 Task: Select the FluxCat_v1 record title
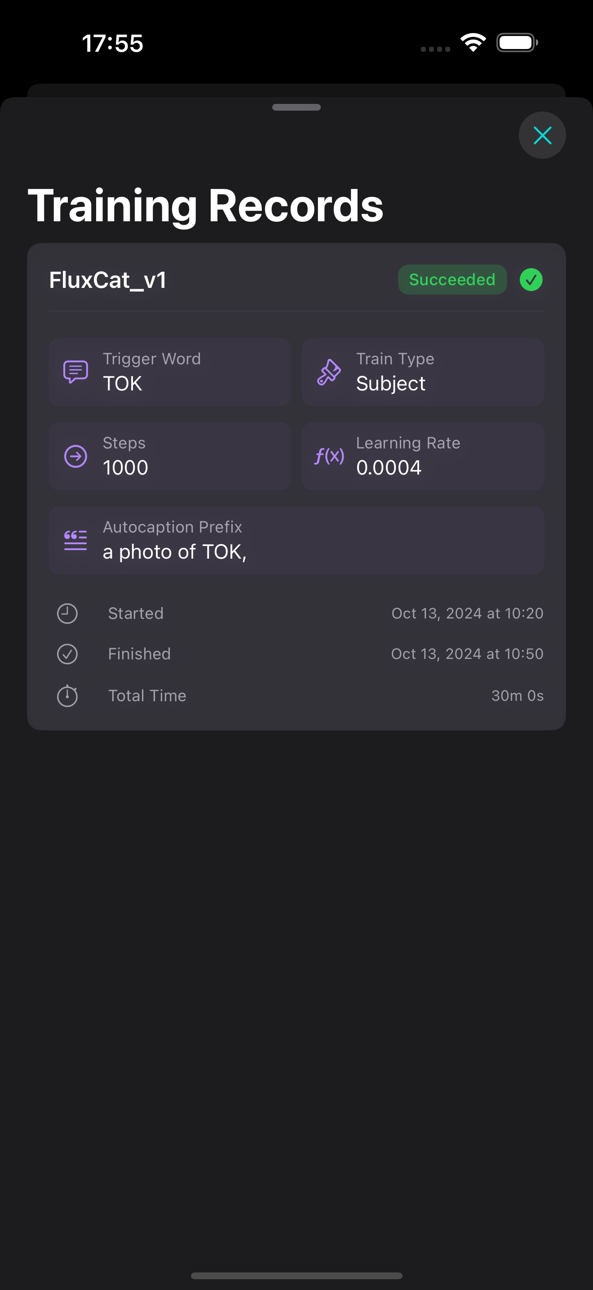pyautogui.click(x=107, y=280)
